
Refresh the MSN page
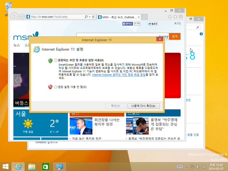(93, 17)
